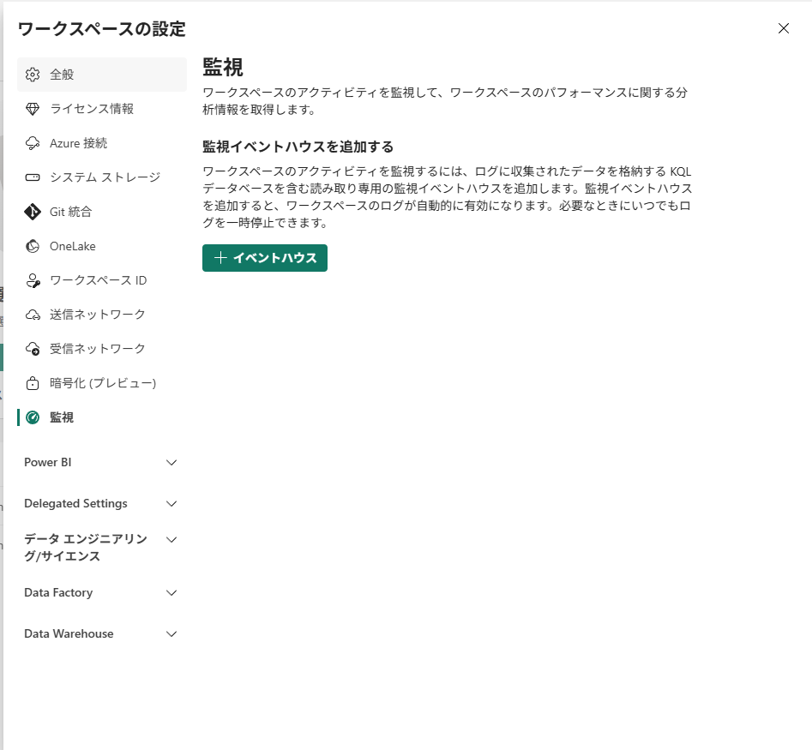Image resolution: width=812 pixels, height=750 pixels.
Task: Select Azure 接続 in the sidebar
Action: click(x=102, y=143)
